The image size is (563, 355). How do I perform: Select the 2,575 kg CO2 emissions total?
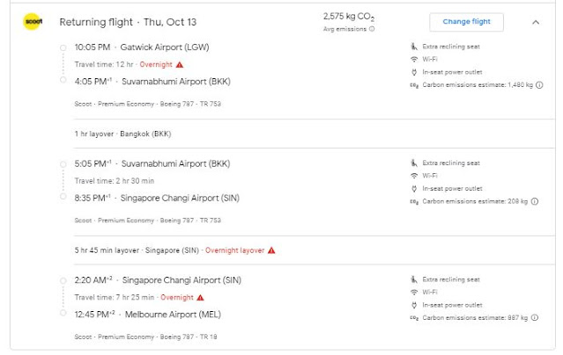(349, 17)
